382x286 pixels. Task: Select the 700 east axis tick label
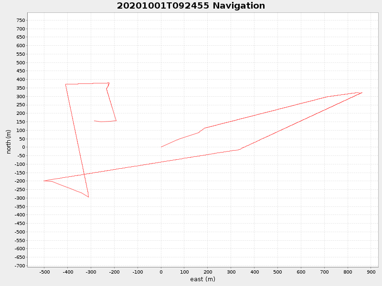(325, 272)
